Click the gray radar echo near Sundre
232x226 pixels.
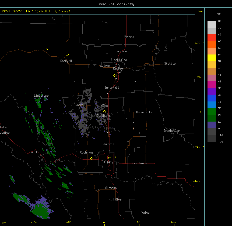click(84, 112)
